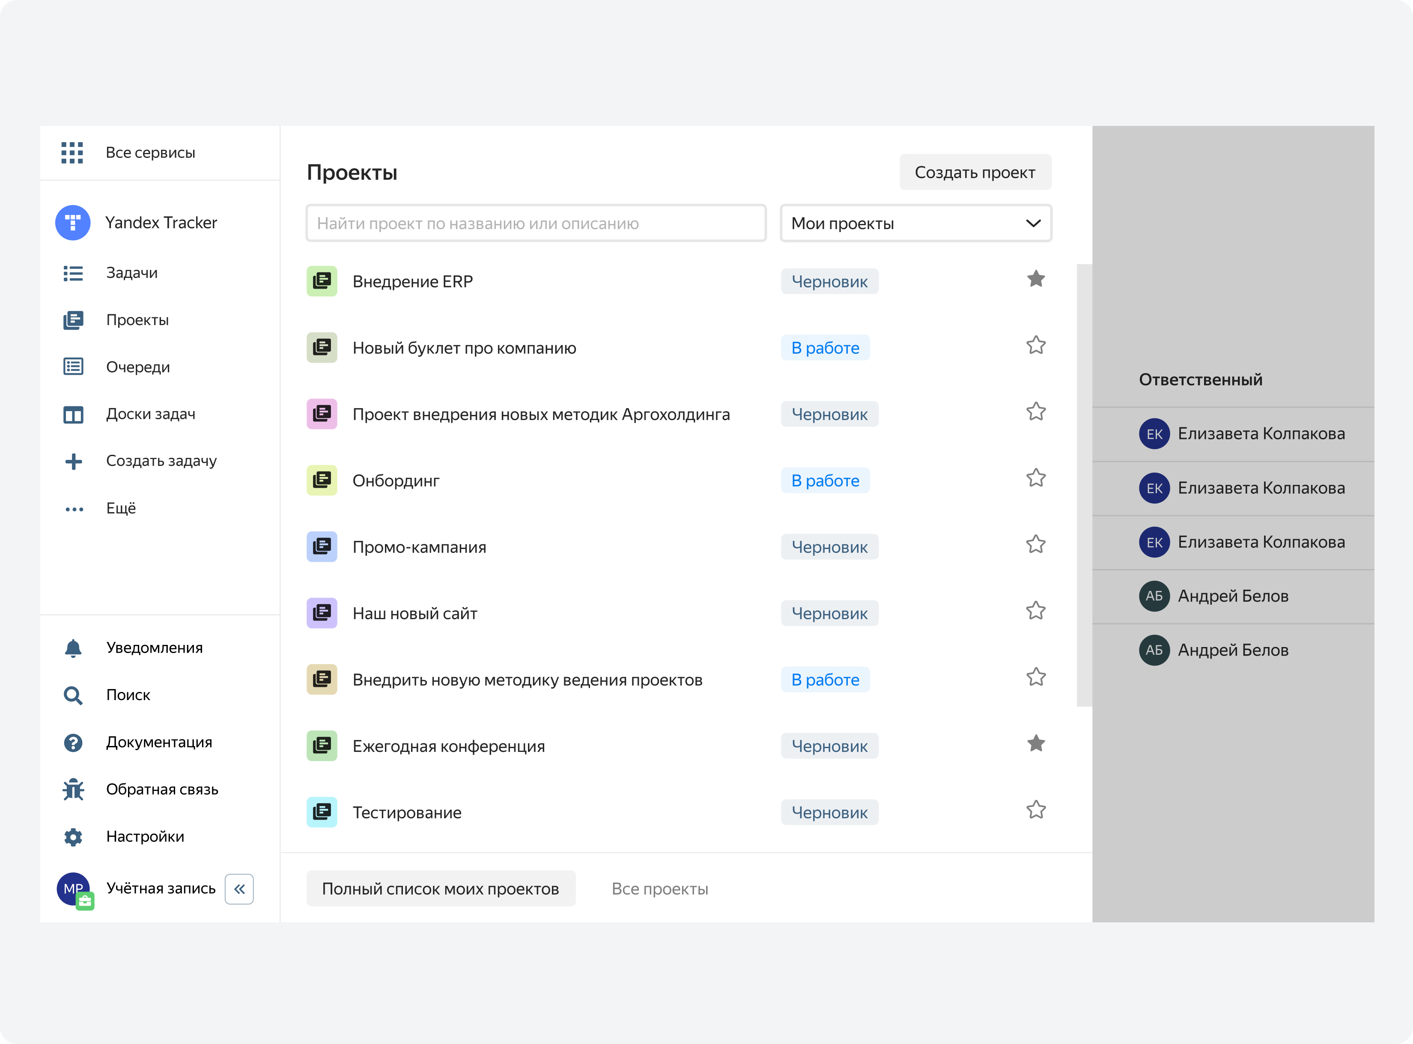This screenshot has height=1044, width=1413.
Task: Unstar the Внедрение ERP project
Action: coord(1035,279)
